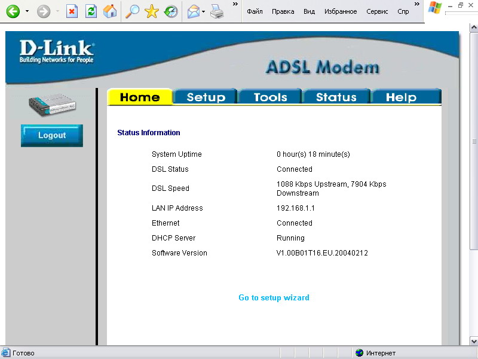Click the Status Information heading
Screen dimensions: 478x359
(149, 133)
